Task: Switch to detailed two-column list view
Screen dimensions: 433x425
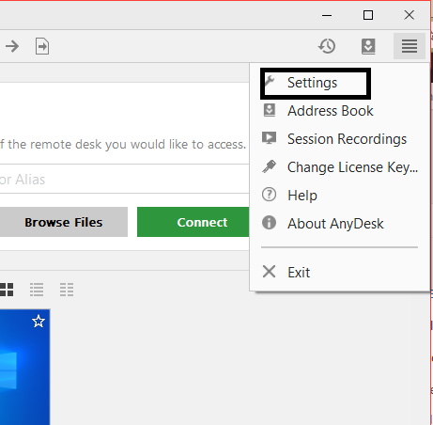Action: coord(67,290)
